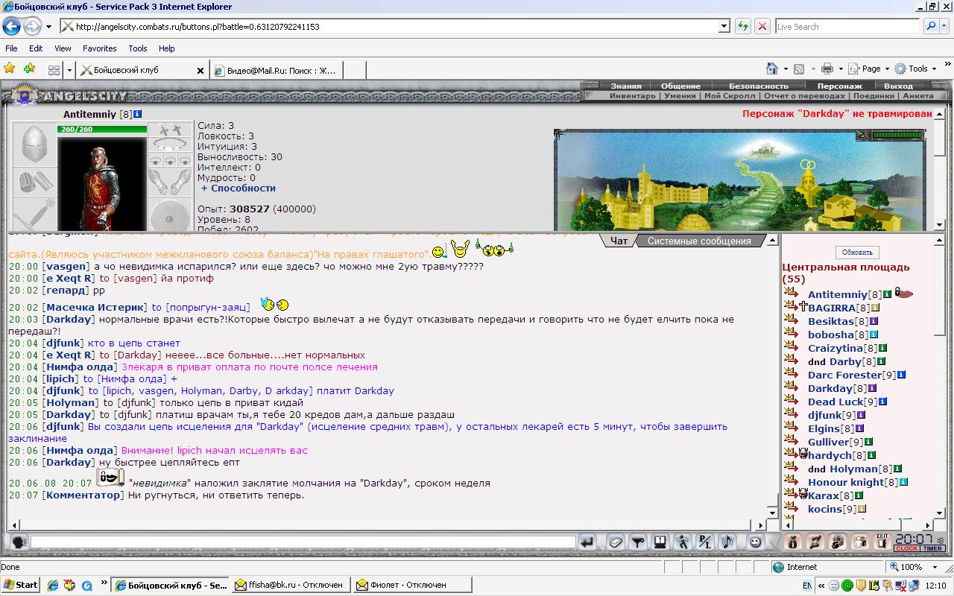The image size is (954, 596).
Task: Click the first pink-panel figure icon
Action: point(793,542)
